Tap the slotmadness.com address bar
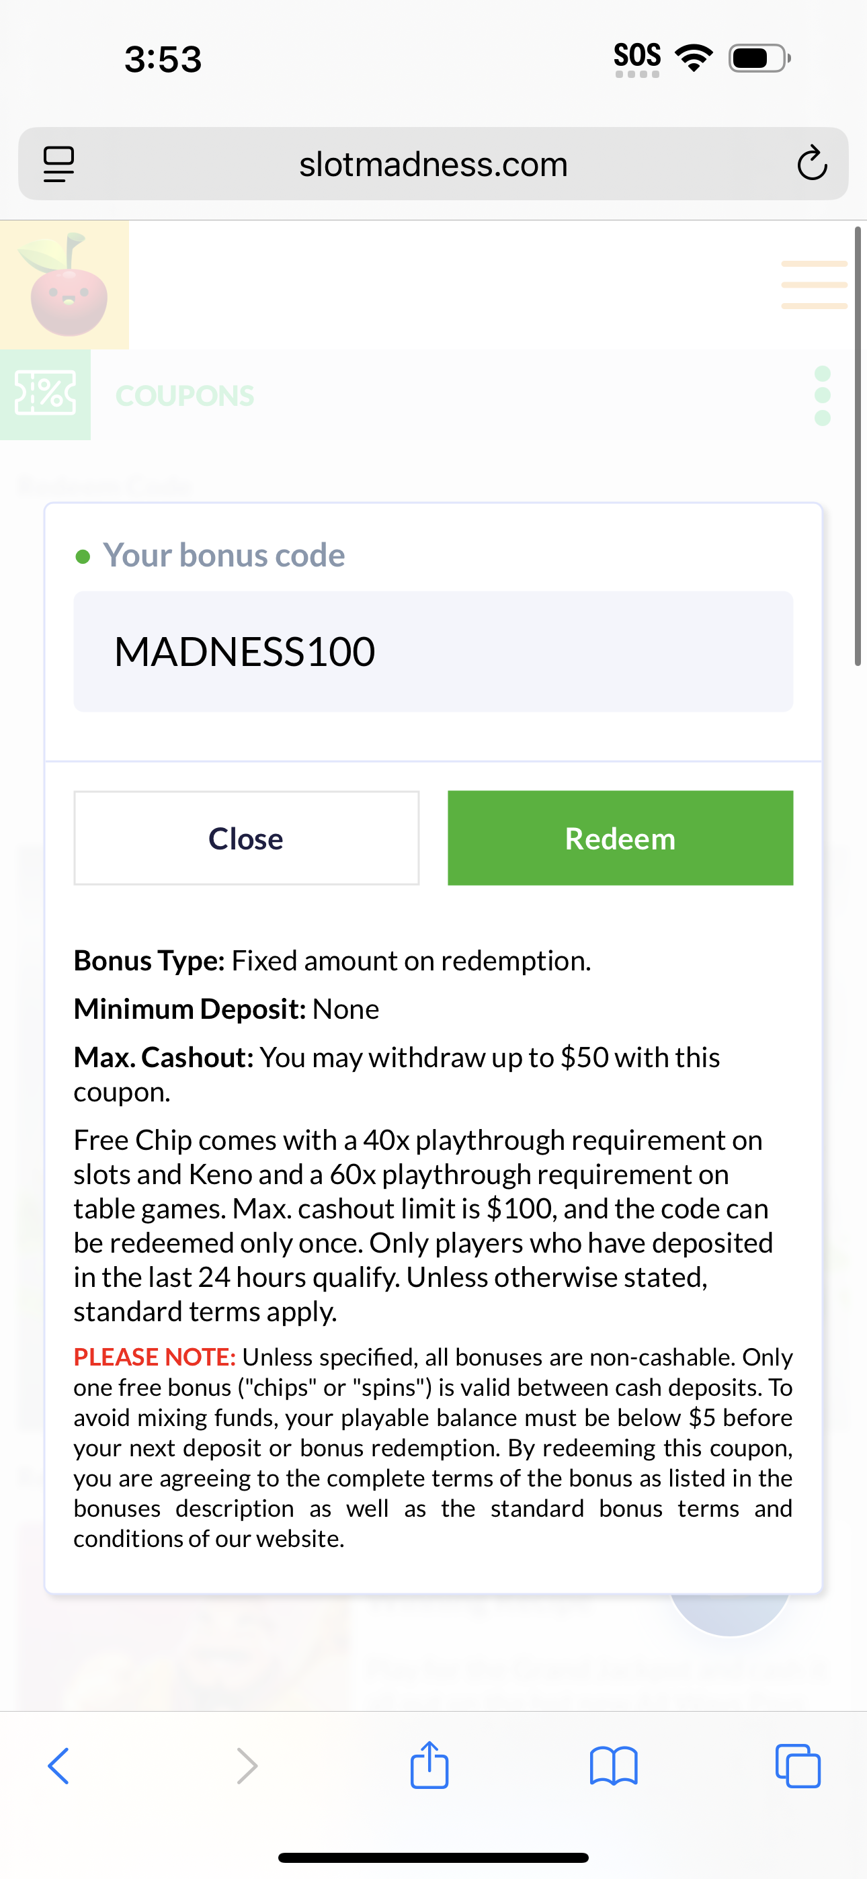 pyautogui.click(x=433, y=164)
